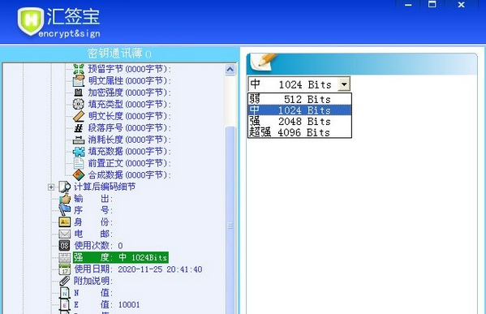Click the 电邮 label
Screen dimensions: 486x314
(x=93, y=234)
